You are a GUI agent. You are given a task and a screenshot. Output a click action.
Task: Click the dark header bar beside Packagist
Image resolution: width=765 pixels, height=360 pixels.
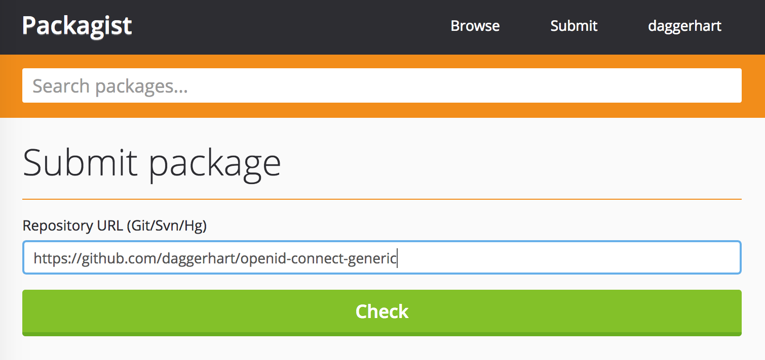[x=289, y=26]
